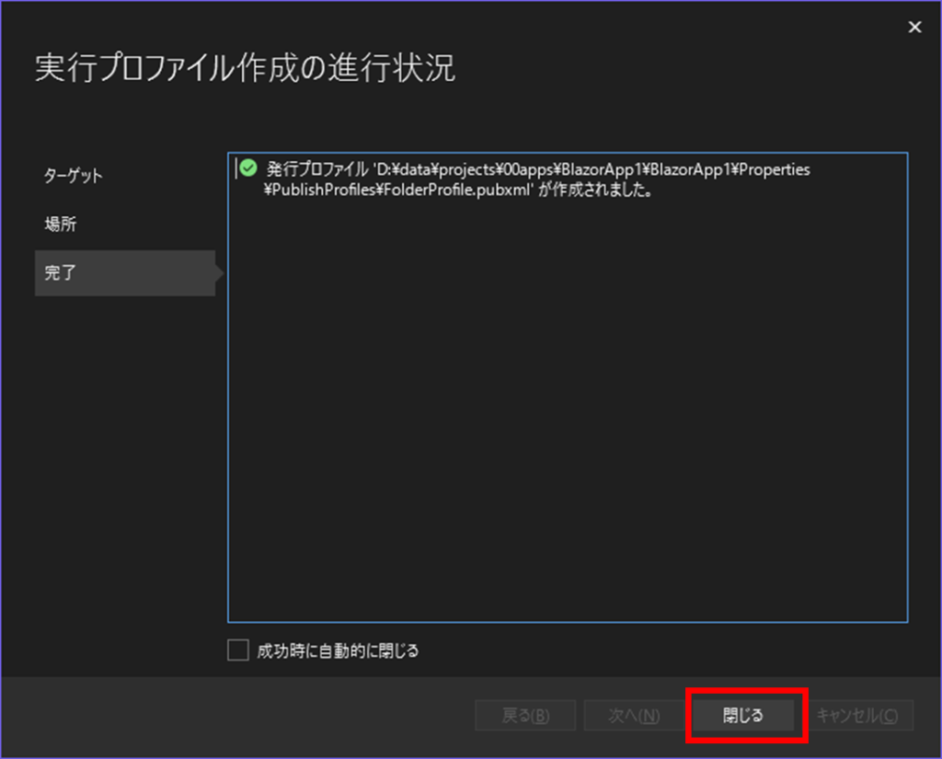942x759 pixels.
Task: Click empty area of the progress log box
Action: click(567, 414)
